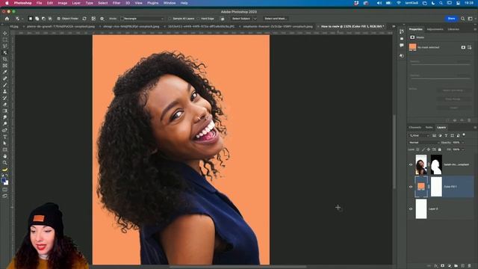The width and height of the screenshot is (478, 269).
Task: Click the foreground color swatch
Action: tap(4, 181)
